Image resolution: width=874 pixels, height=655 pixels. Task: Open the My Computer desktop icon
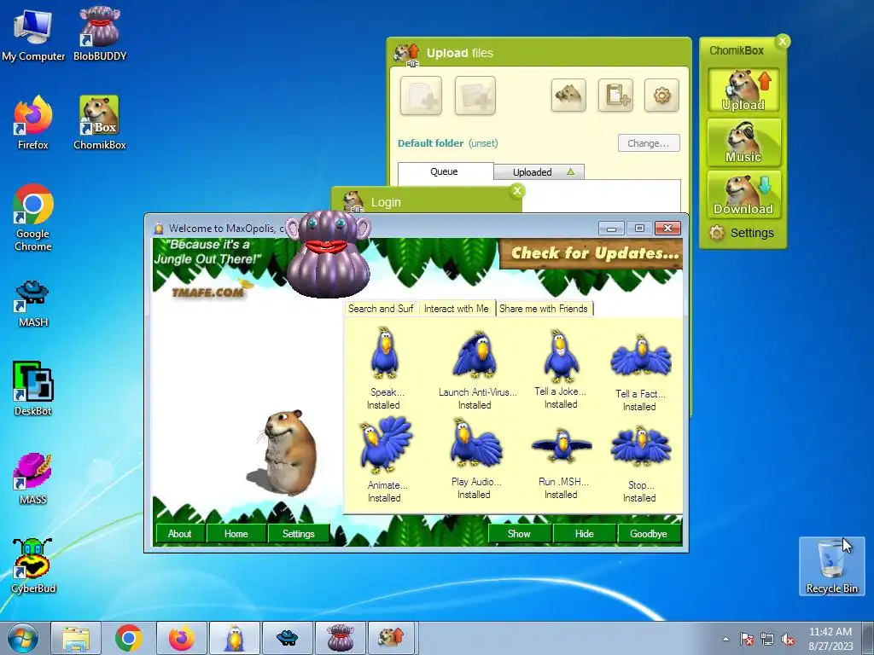coord(33,34)
